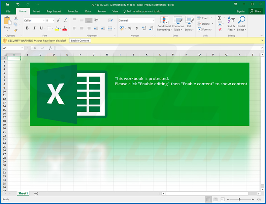Click the Accounting Number Format icon
Image resolution: width=266 pixels, height=204 pixels.
pyautogui.click(x=122, y=28)
